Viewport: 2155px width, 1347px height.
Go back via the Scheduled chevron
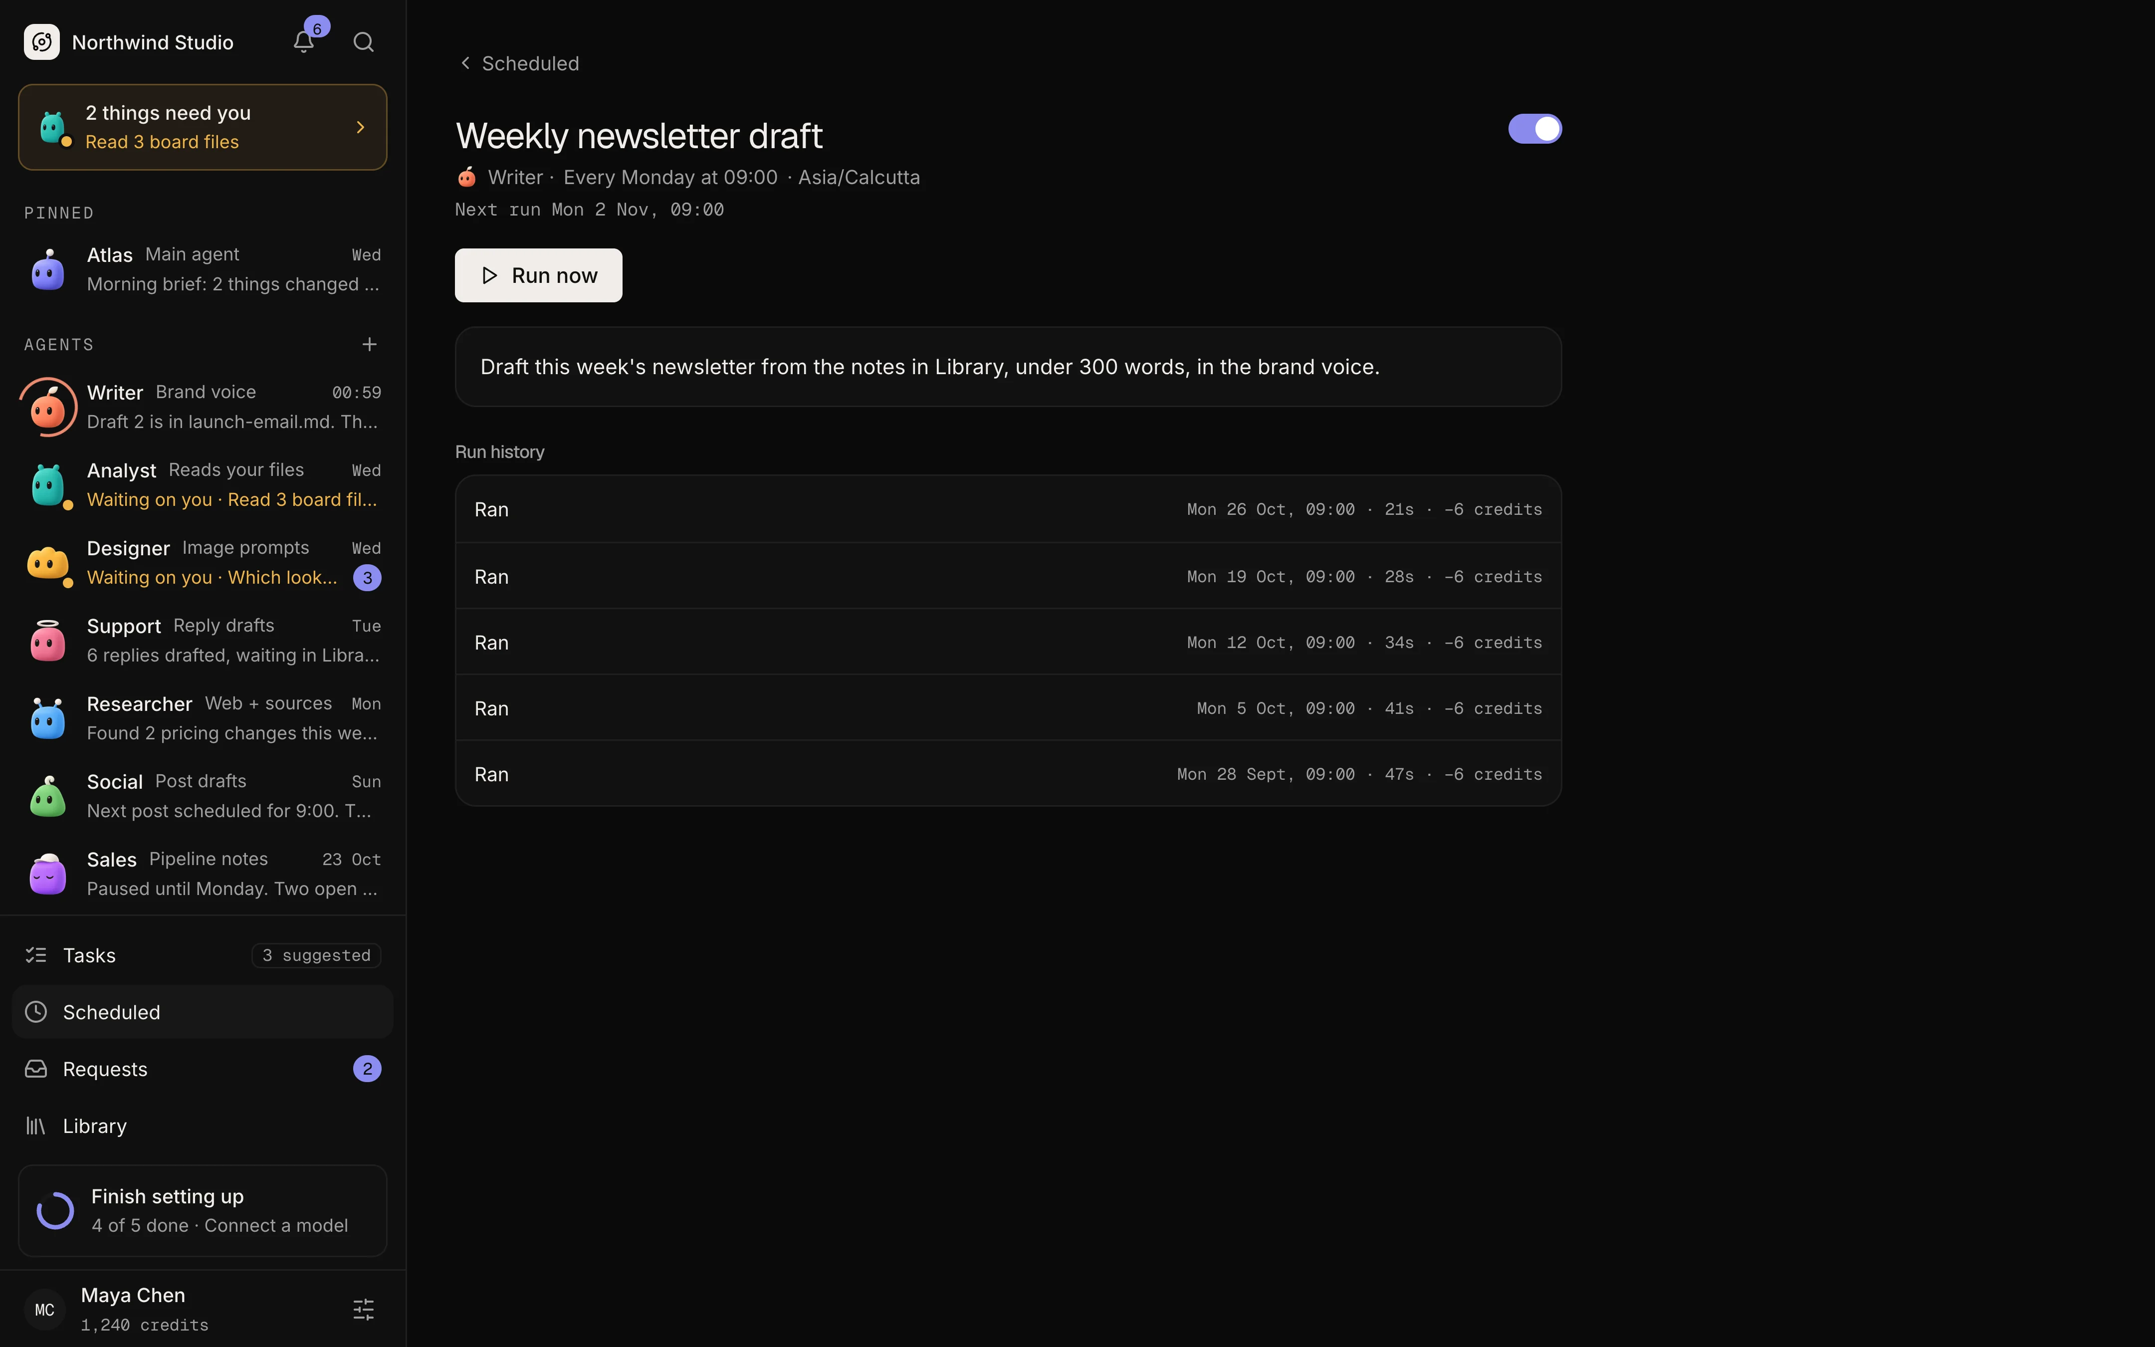tap(465, 63)
